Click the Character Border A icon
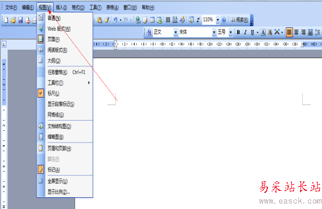This screenshot has width=322, height=209. click(263, 32)
